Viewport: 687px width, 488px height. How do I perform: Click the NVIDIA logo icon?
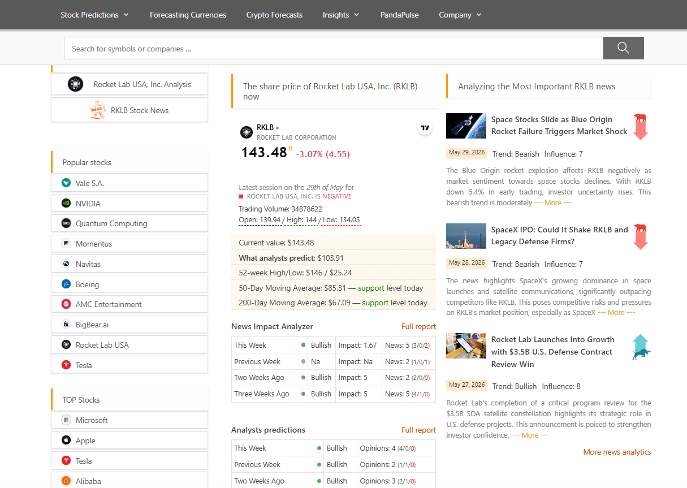(x=66, y=204)
